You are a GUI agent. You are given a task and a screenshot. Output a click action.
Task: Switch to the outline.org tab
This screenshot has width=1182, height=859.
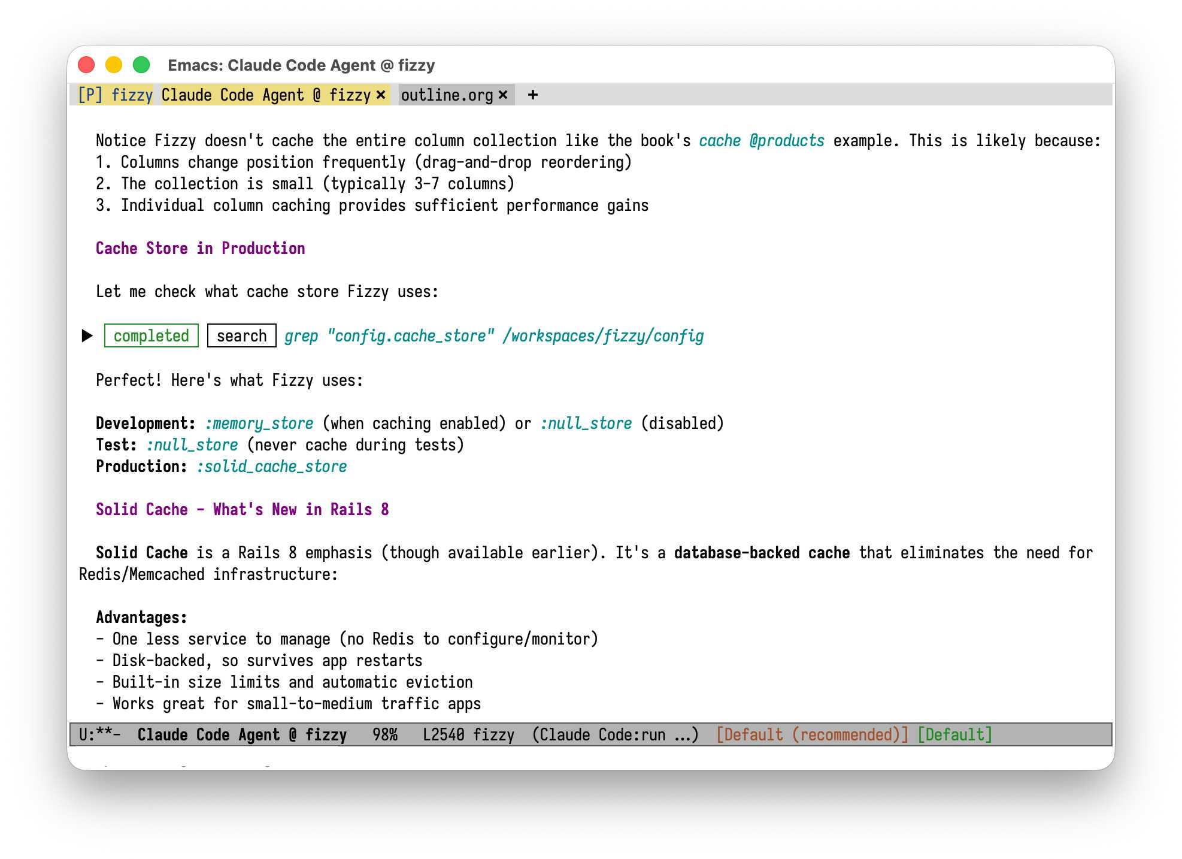pos(446,95)
